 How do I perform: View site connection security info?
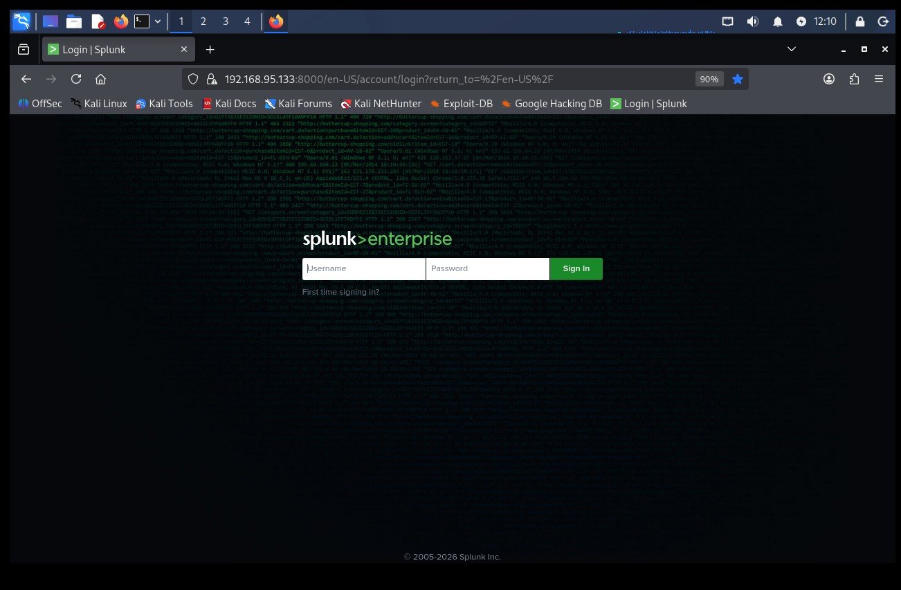[212, 79]
